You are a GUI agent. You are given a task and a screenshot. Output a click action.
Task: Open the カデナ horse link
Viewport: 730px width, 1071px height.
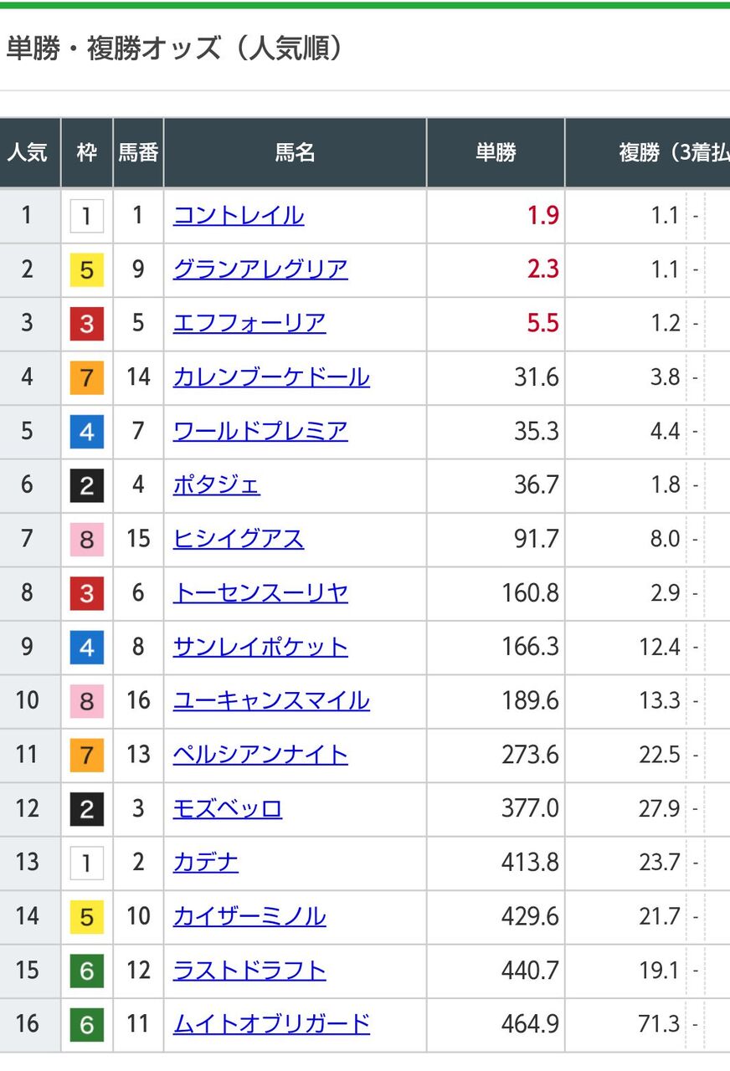pos(206,862)
